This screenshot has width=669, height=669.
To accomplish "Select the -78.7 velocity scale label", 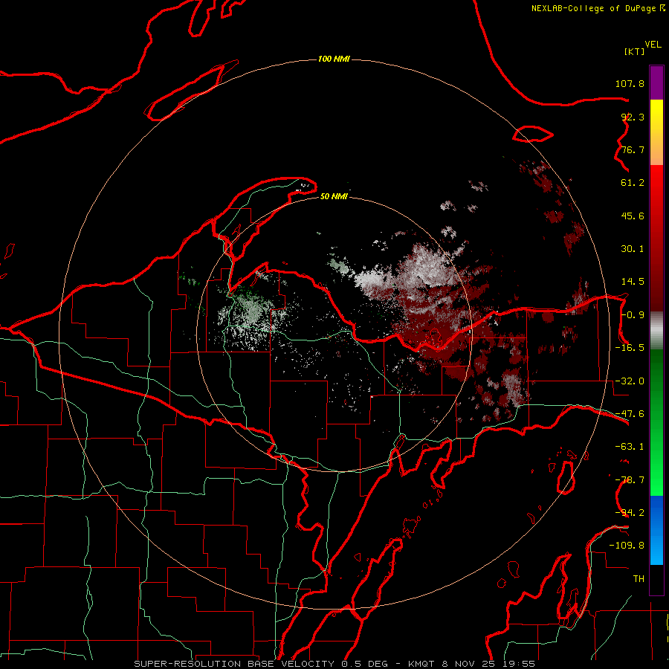I will [x=630, y=480].
